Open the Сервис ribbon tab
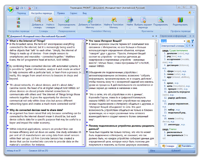The height and width of the screenshot is (157, 200). tap(74, 13)
